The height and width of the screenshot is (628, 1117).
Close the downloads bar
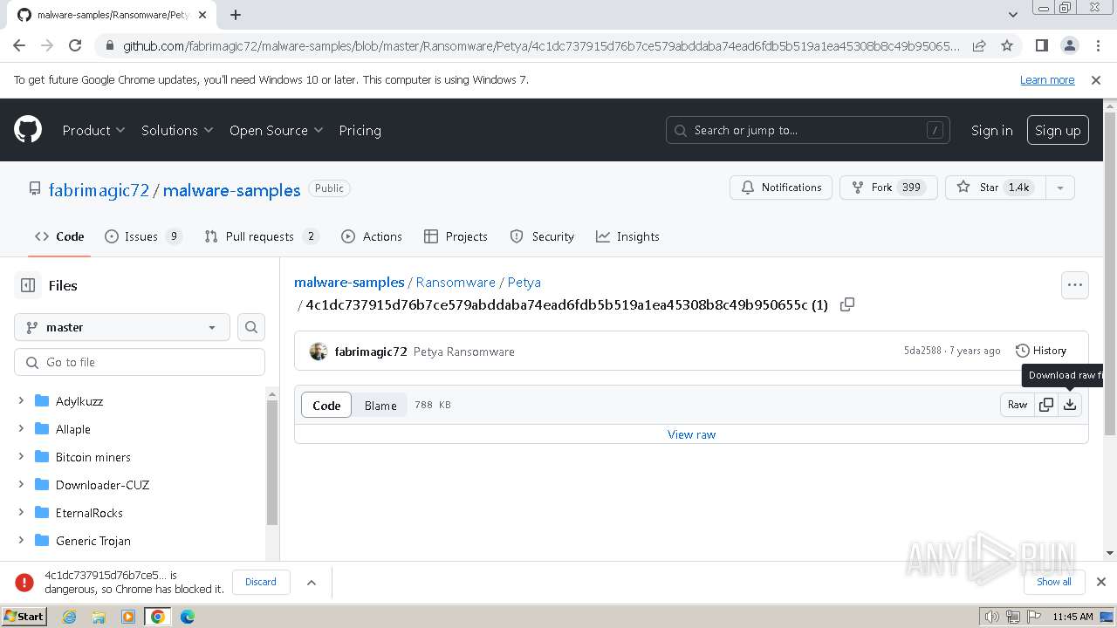pyautogui.click(x=1101, y=582)
